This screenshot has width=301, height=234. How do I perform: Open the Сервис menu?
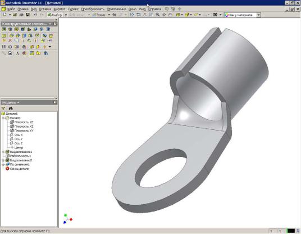coord(73,9)
